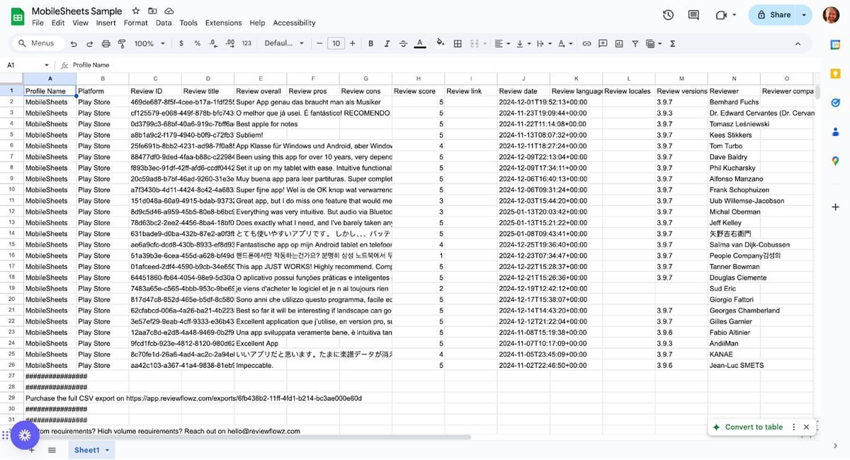Open the Accessibility menu

pyautogui.click(x=294, y=23)
